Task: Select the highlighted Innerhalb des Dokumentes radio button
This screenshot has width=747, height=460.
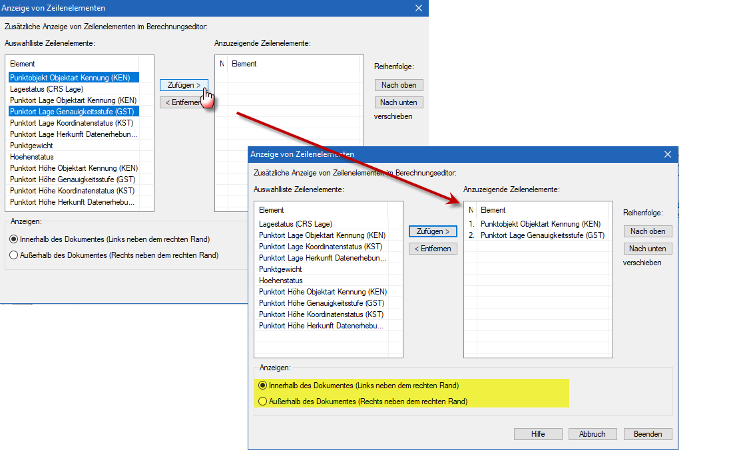Action: click(x=263, y=386)
